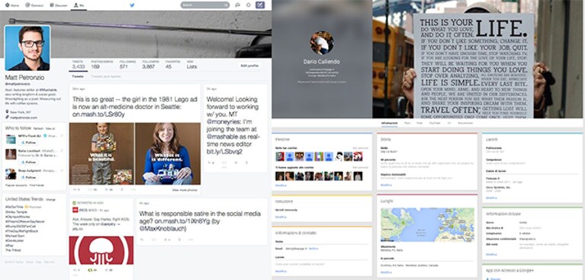
Task: Switch to Google+ Post tab
Action: pos(407,123)
